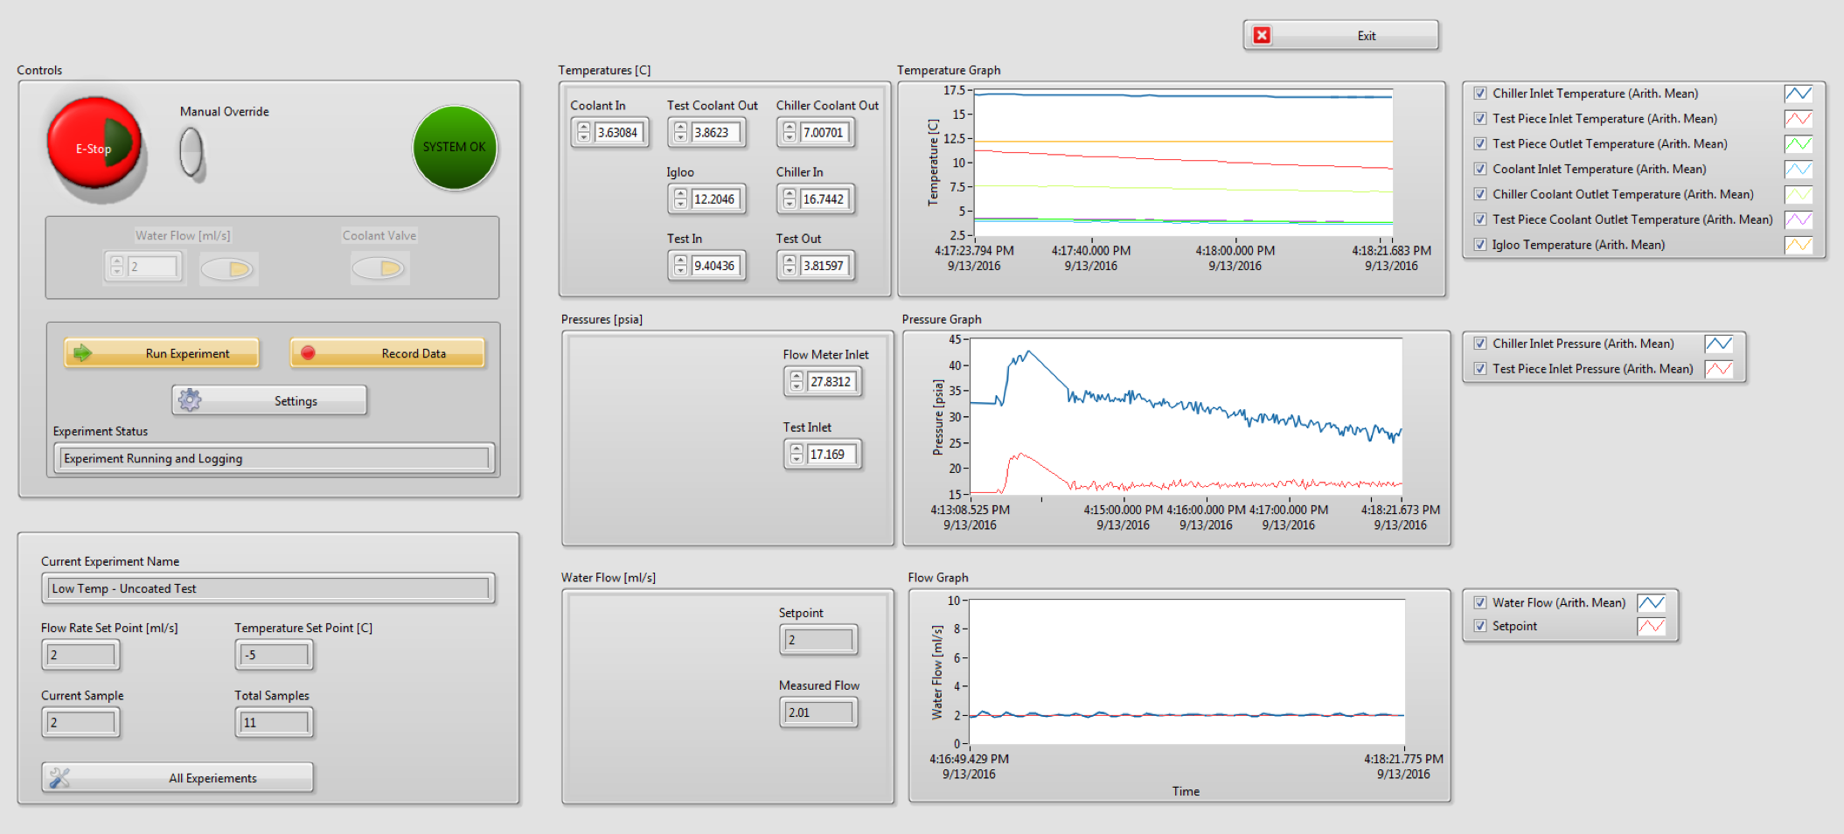Viewport: 1844px width, 834px height.
Task: Click Igloo temperature stepper arrows
Action: [x=681, y=199]
